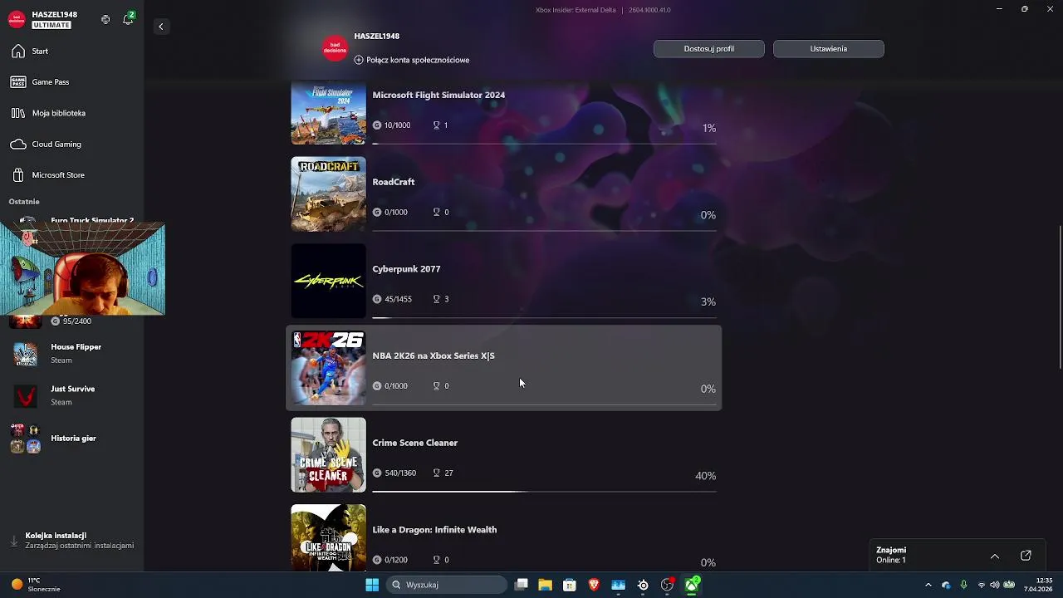Click trophy icon in Flight Simulator row
The width and height of the screenshot is (1063, 598).
(437, 125)
